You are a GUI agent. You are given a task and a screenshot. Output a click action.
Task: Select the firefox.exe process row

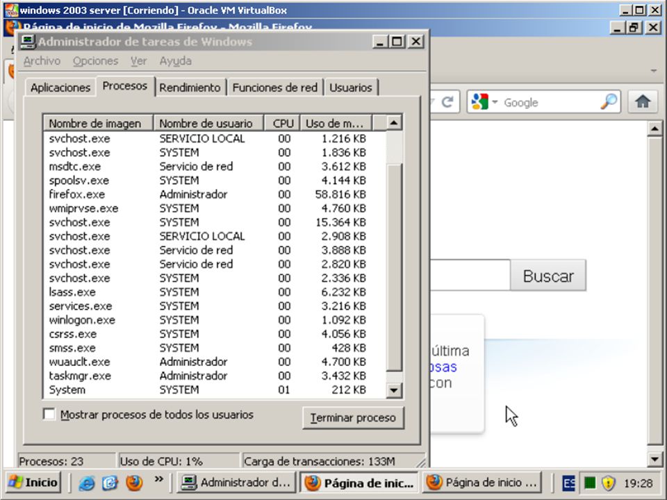point(215,194)
